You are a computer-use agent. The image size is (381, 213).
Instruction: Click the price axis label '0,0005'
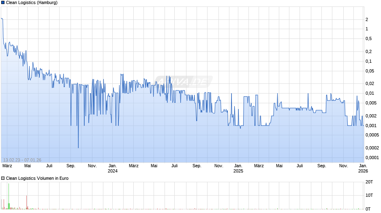[372, 135]
